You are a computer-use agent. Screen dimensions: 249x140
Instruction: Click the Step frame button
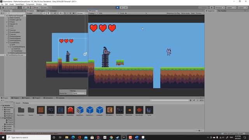tap(126, 7)
